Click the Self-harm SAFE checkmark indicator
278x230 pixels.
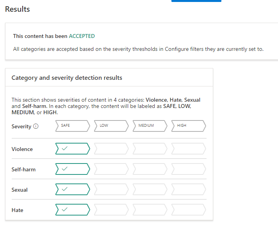[x=73, y=169]
